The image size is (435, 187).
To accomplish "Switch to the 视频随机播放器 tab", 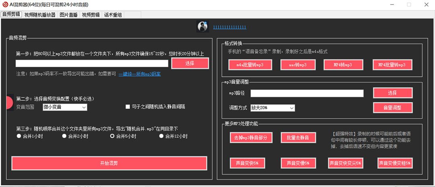I will pos(40,15).
